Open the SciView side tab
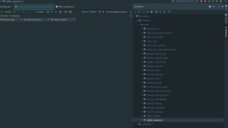The image size is (228, 128). (x=226, y=18)
